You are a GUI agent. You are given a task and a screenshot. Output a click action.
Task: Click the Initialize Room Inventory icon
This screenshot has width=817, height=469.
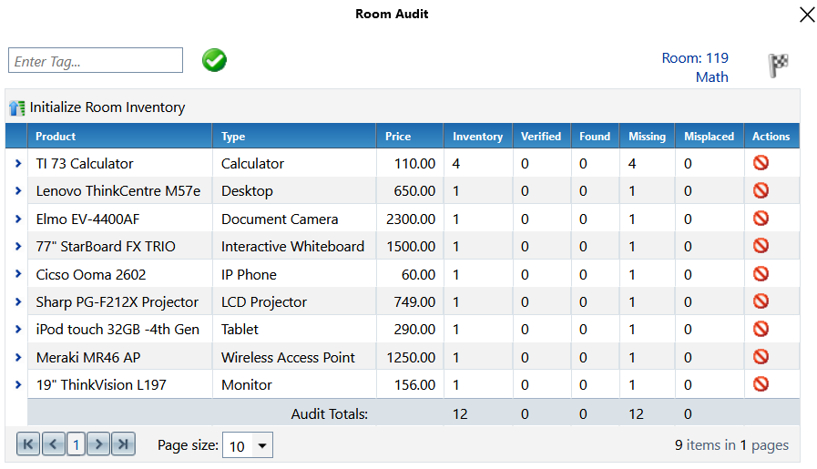(x=16, y=107)
